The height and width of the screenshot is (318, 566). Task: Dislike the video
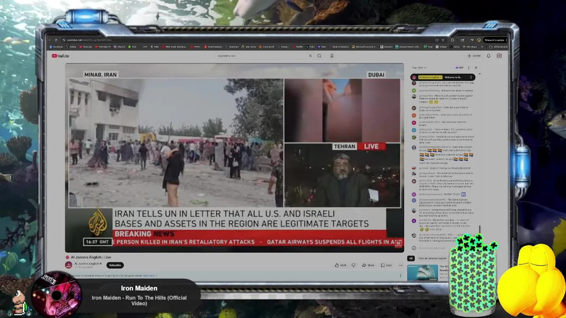point(353,265)
